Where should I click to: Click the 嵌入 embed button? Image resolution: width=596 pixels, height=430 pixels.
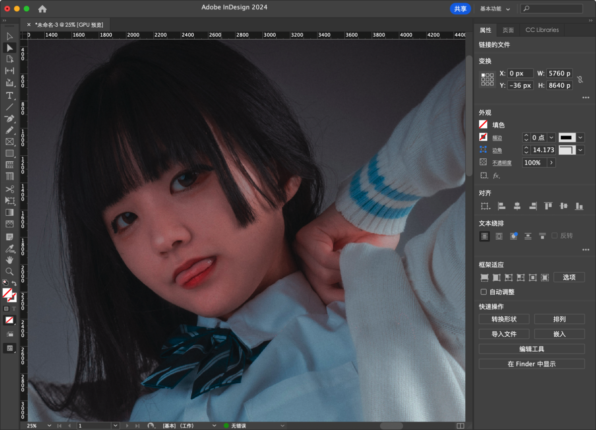pyautogui.click(x=559, y=334)
